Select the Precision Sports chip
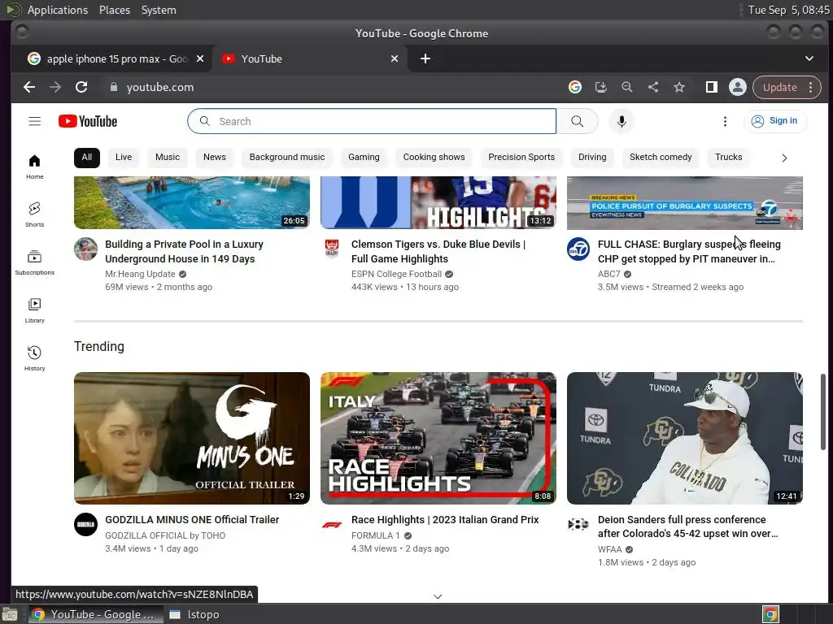The width and height of the screenshot is (833, 624). (521, 157)
